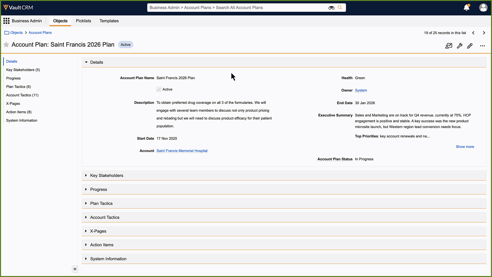Click the orange search magnifier icon
This screenshot has height=277, width=492.
point(340,7)
